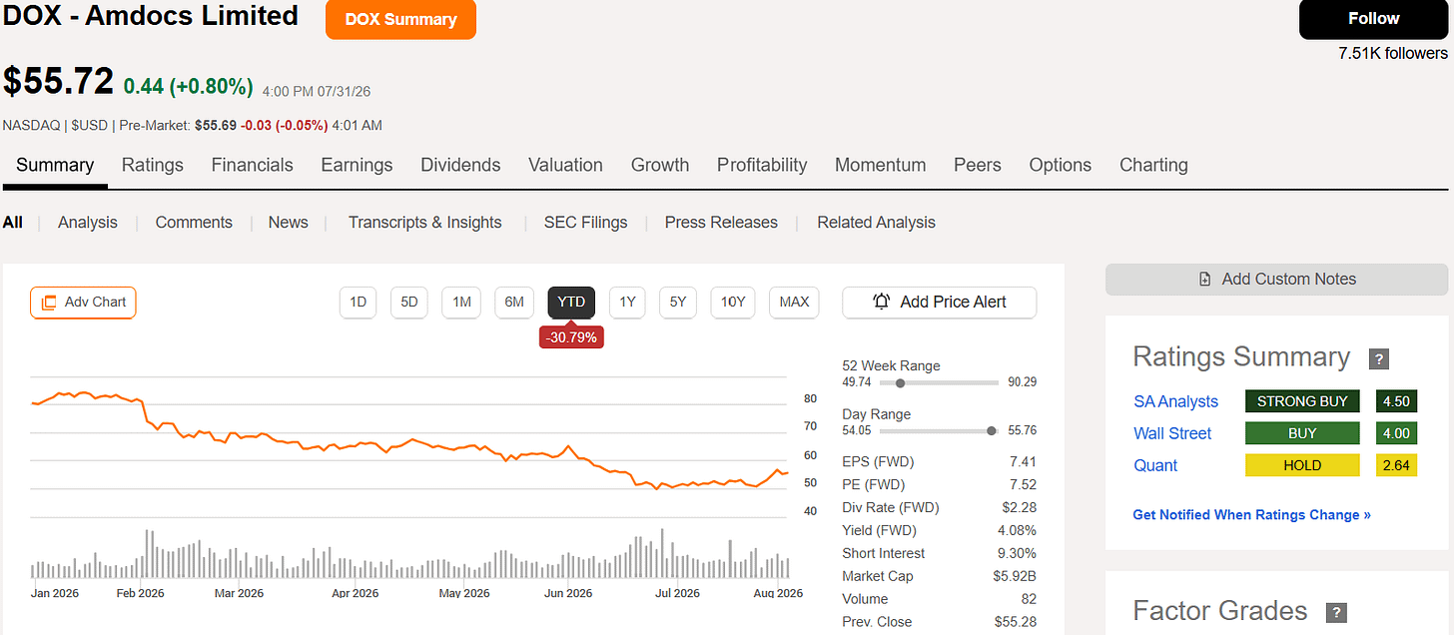Choose the 6M time range
The image size is (1454, 635).
pyautogui.click(x=514, y=303)
